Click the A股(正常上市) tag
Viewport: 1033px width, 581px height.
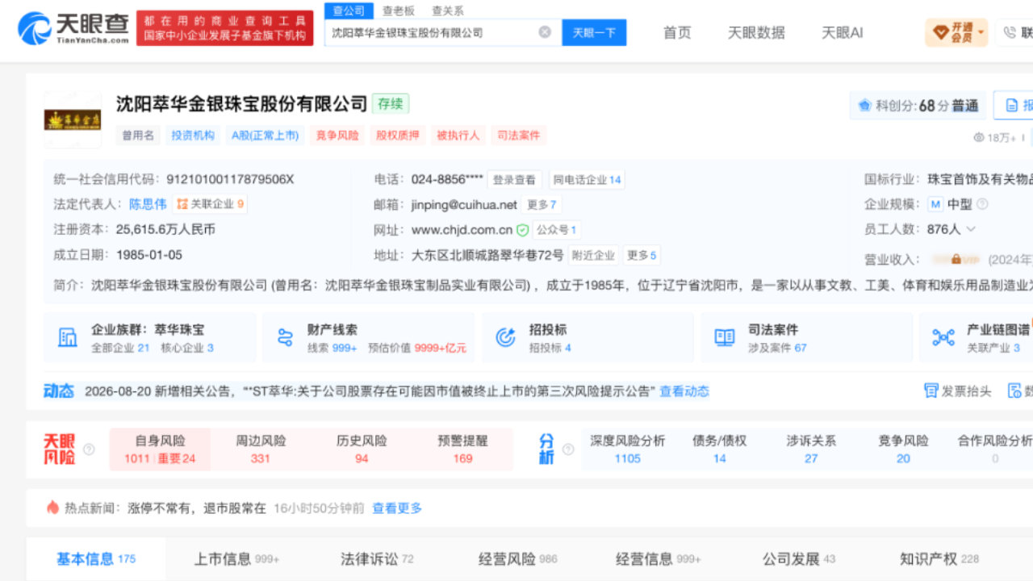coord(265,135)
